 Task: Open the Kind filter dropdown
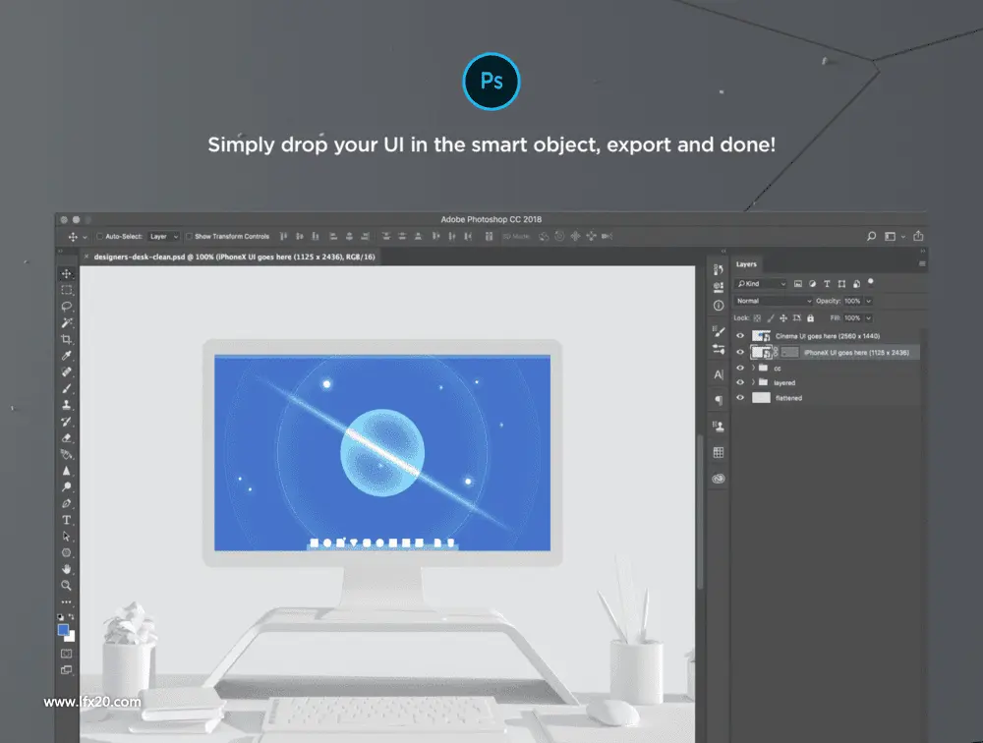[x=761, y=283]
